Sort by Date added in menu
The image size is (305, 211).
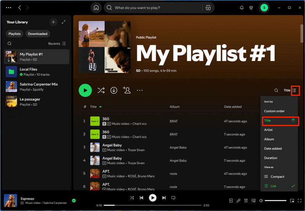pyautogui.click(x=279, y=149)
